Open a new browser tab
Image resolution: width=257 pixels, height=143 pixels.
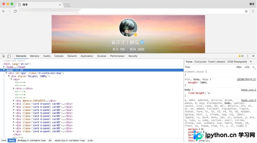[67, 5]
